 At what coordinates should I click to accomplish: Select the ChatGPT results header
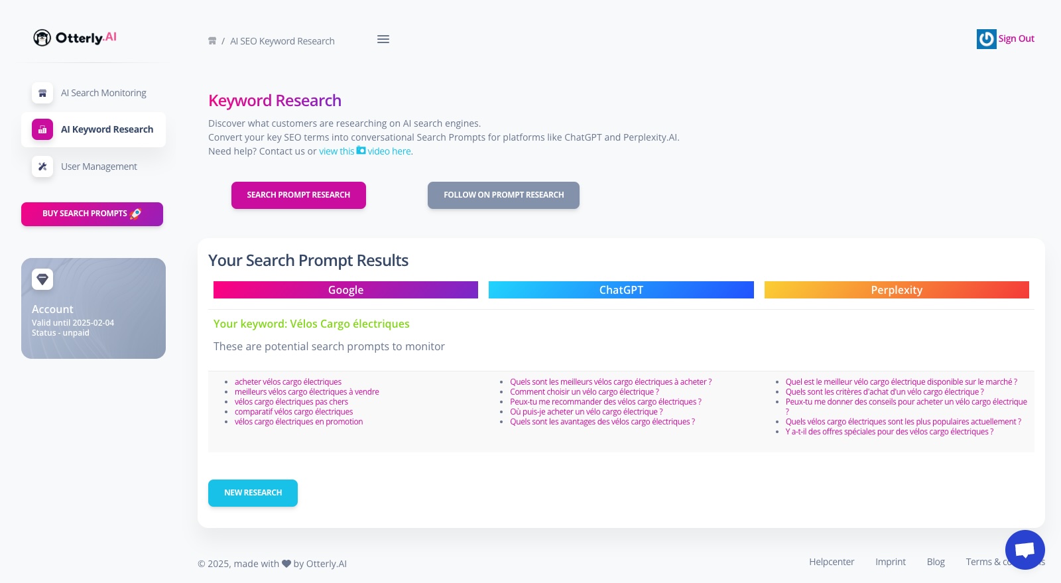pyautogui.click(x=621, y=290)
